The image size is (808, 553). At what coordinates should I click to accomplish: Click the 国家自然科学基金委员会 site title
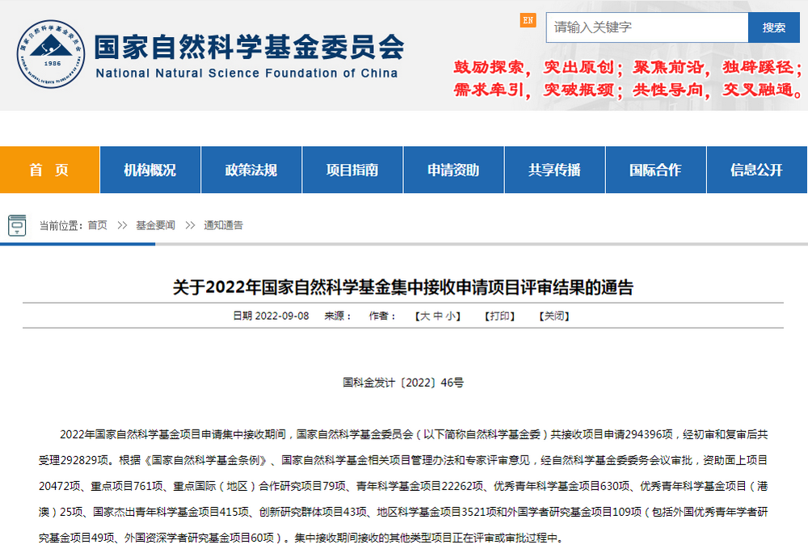(249, 47)
